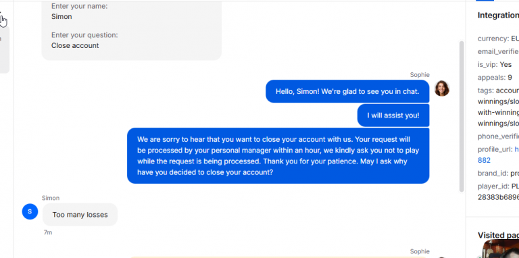Select the appeals value "9"
This screenshot has height=258, width=519.
(x=510, y=78)
